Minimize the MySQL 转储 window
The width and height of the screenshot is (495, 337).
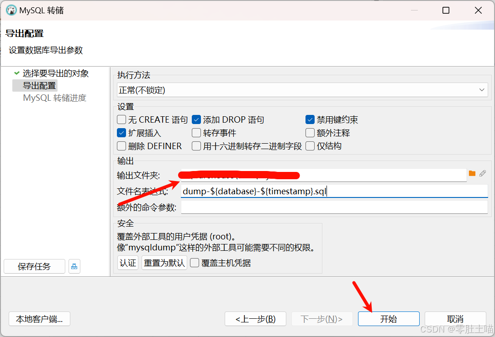click(x=415, y=10)
